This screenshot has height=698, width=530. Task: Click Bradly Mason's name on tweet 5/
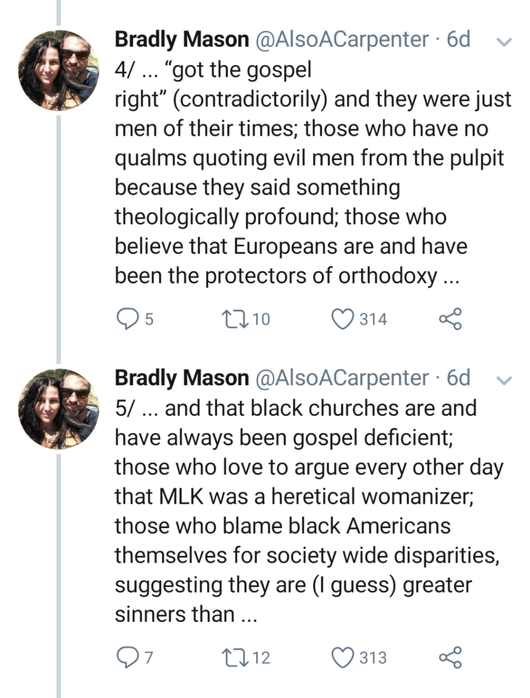(182, 378)
